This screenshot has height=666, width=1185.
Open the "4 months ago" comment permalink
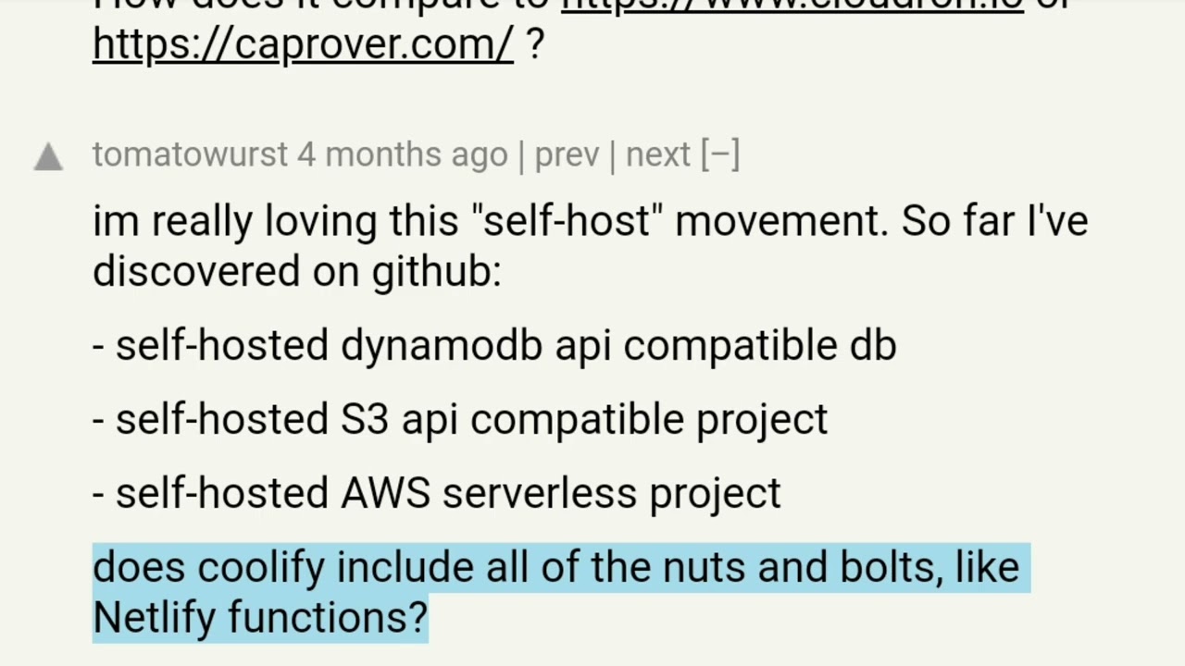[x=403, y=154]
